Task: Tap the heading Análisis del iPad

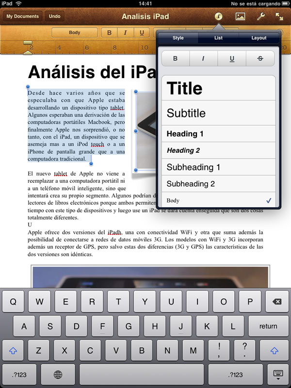Action: click(x=92, y=72)
